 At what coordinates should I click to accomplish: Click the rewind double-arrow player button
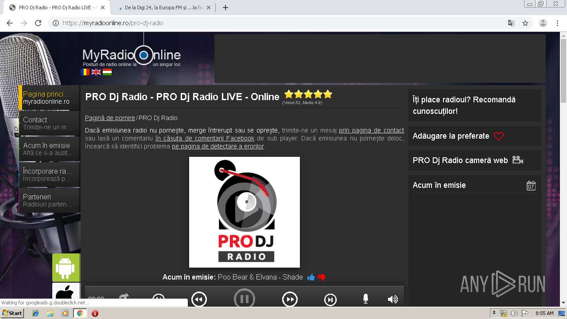click(x=199, y=300)
